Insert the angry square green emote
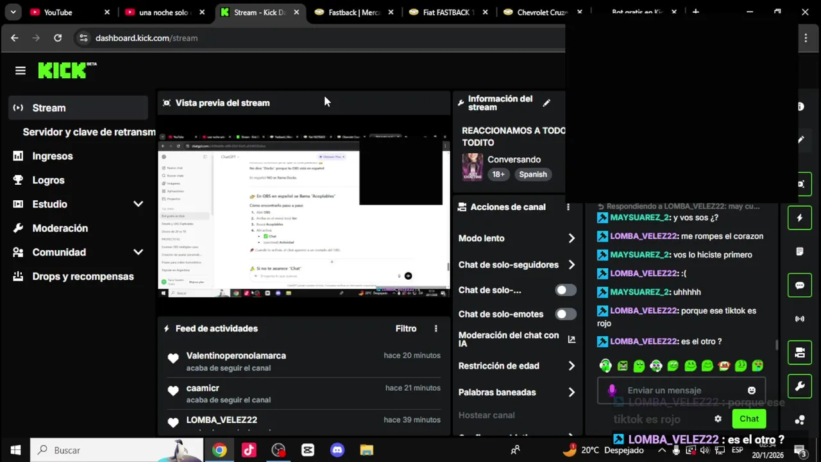 [623, 366]
